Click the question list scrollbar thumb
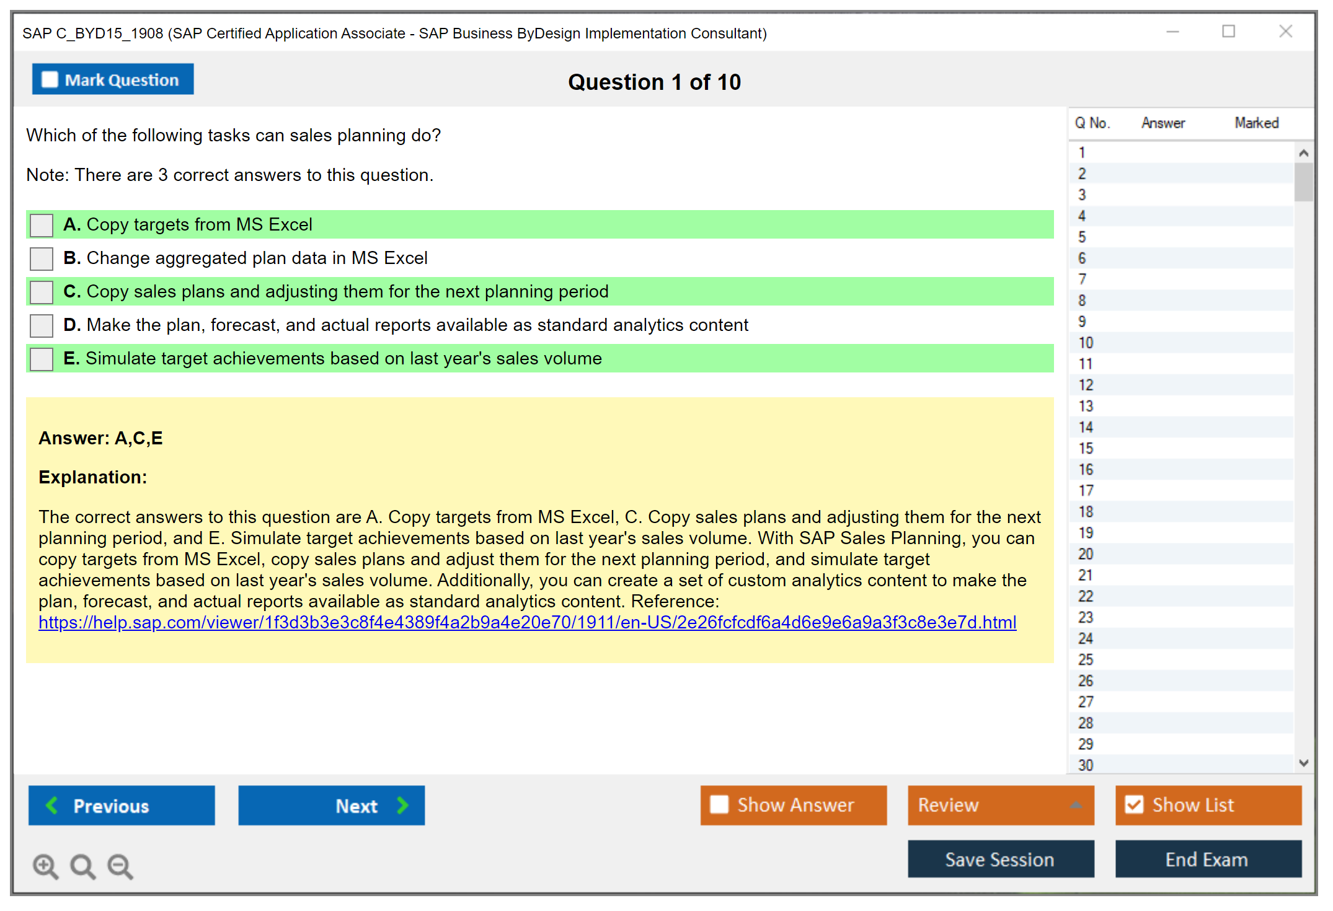 click(1303, 182)
